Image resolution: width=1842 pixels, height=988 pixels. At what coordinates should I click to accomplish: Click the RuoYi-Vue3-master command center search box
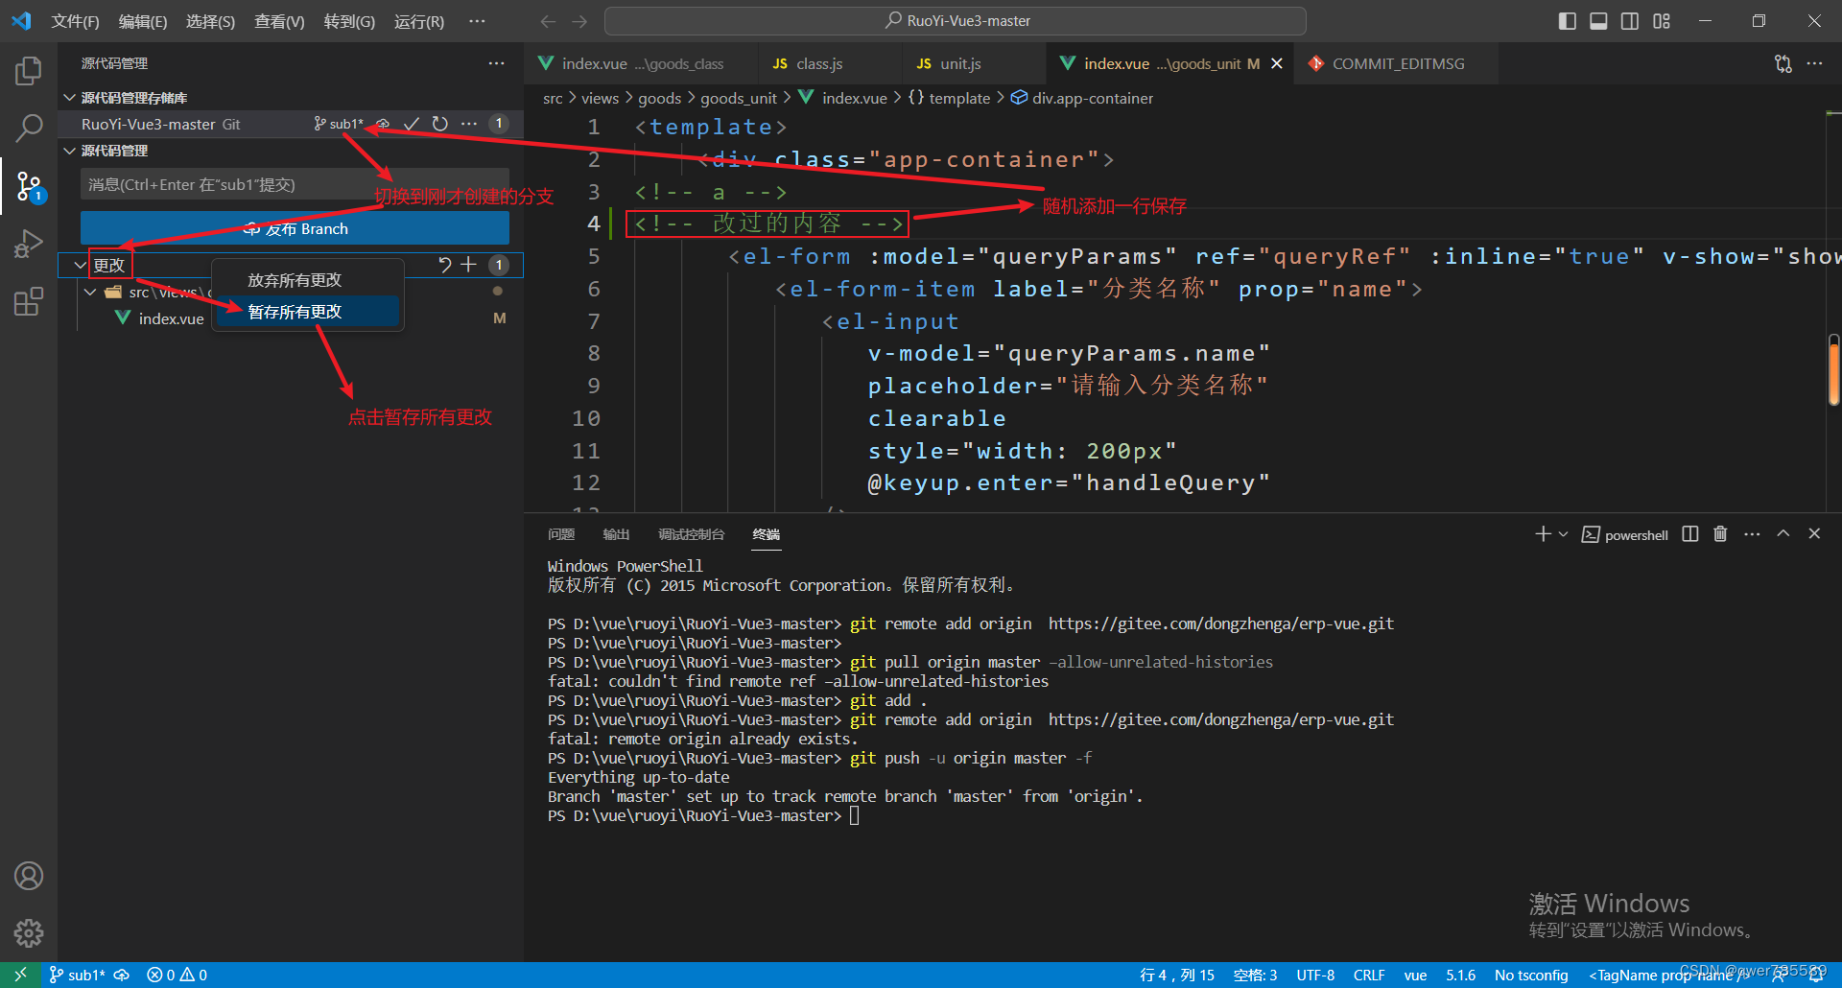click(956, 21)
